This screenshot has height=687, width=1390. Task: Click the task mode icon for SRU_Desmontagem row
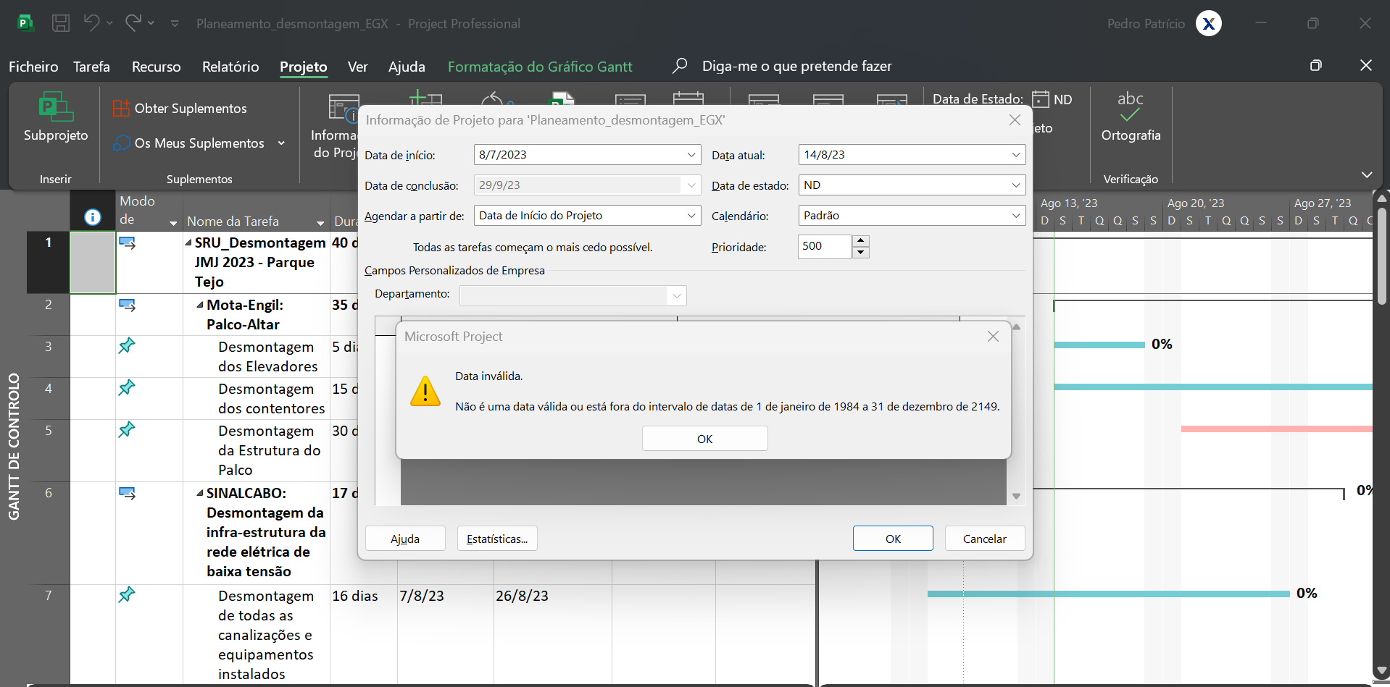click(128, 243)
